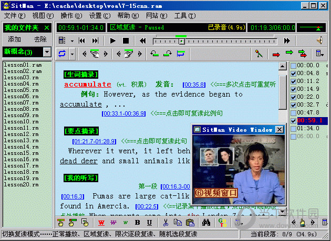Click the playback position slider thumb
331x241 pixels.
point(182,41)
